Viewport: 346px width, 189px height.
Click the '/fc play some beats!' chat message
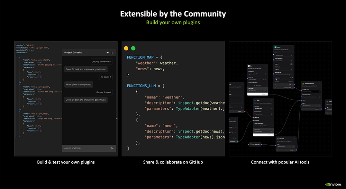101,62
